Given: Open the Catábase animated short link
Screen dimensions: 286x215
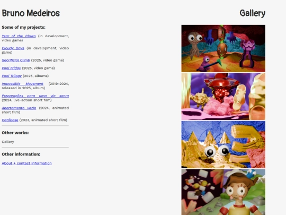Looking at the screenshot, I should click(x=10, y=120).
